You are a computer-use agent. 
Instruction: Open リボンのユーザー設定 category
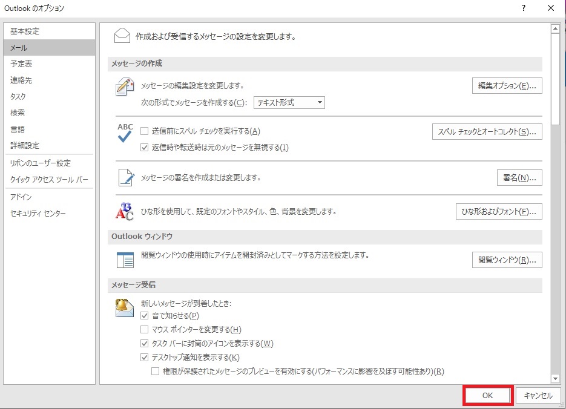[x=50, y=163]
